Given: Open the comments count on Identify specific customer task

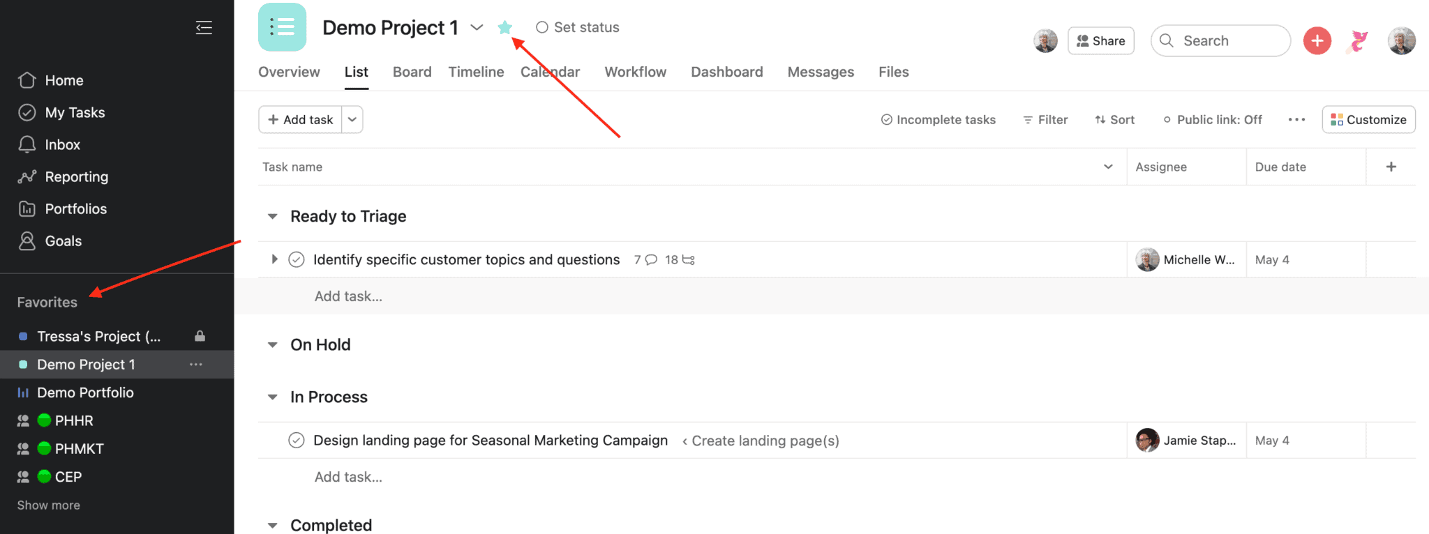Looking at the screenshot, I should click(645, 259).
